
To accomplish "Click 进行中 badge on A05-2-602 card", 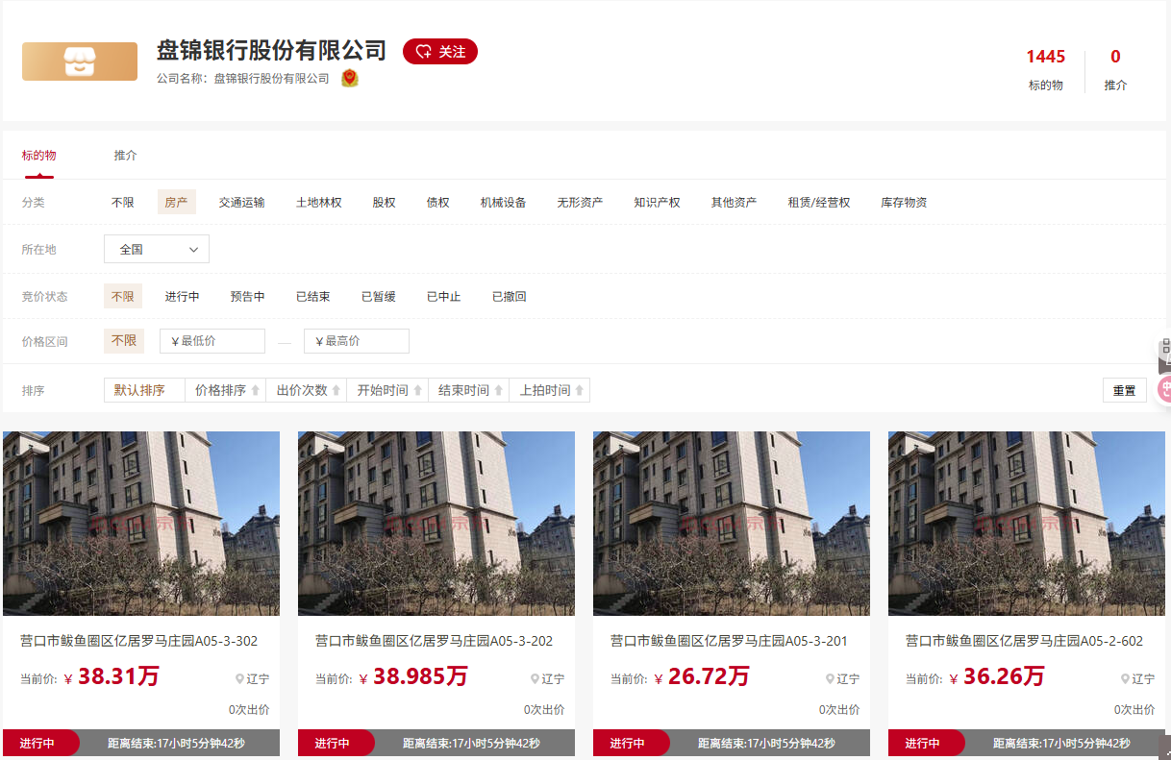I will [926, 743].
